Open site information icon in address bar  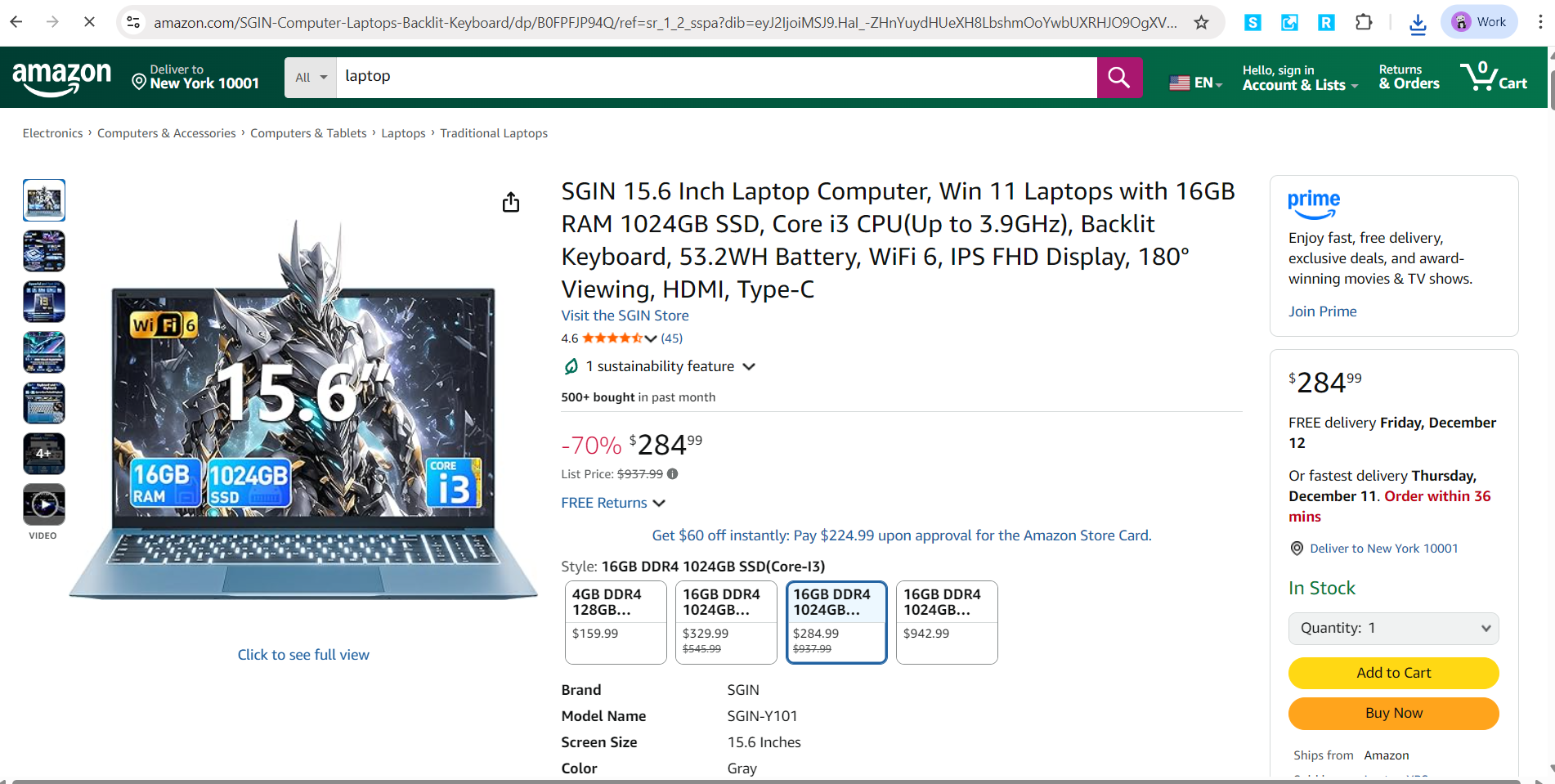[133, 22]
